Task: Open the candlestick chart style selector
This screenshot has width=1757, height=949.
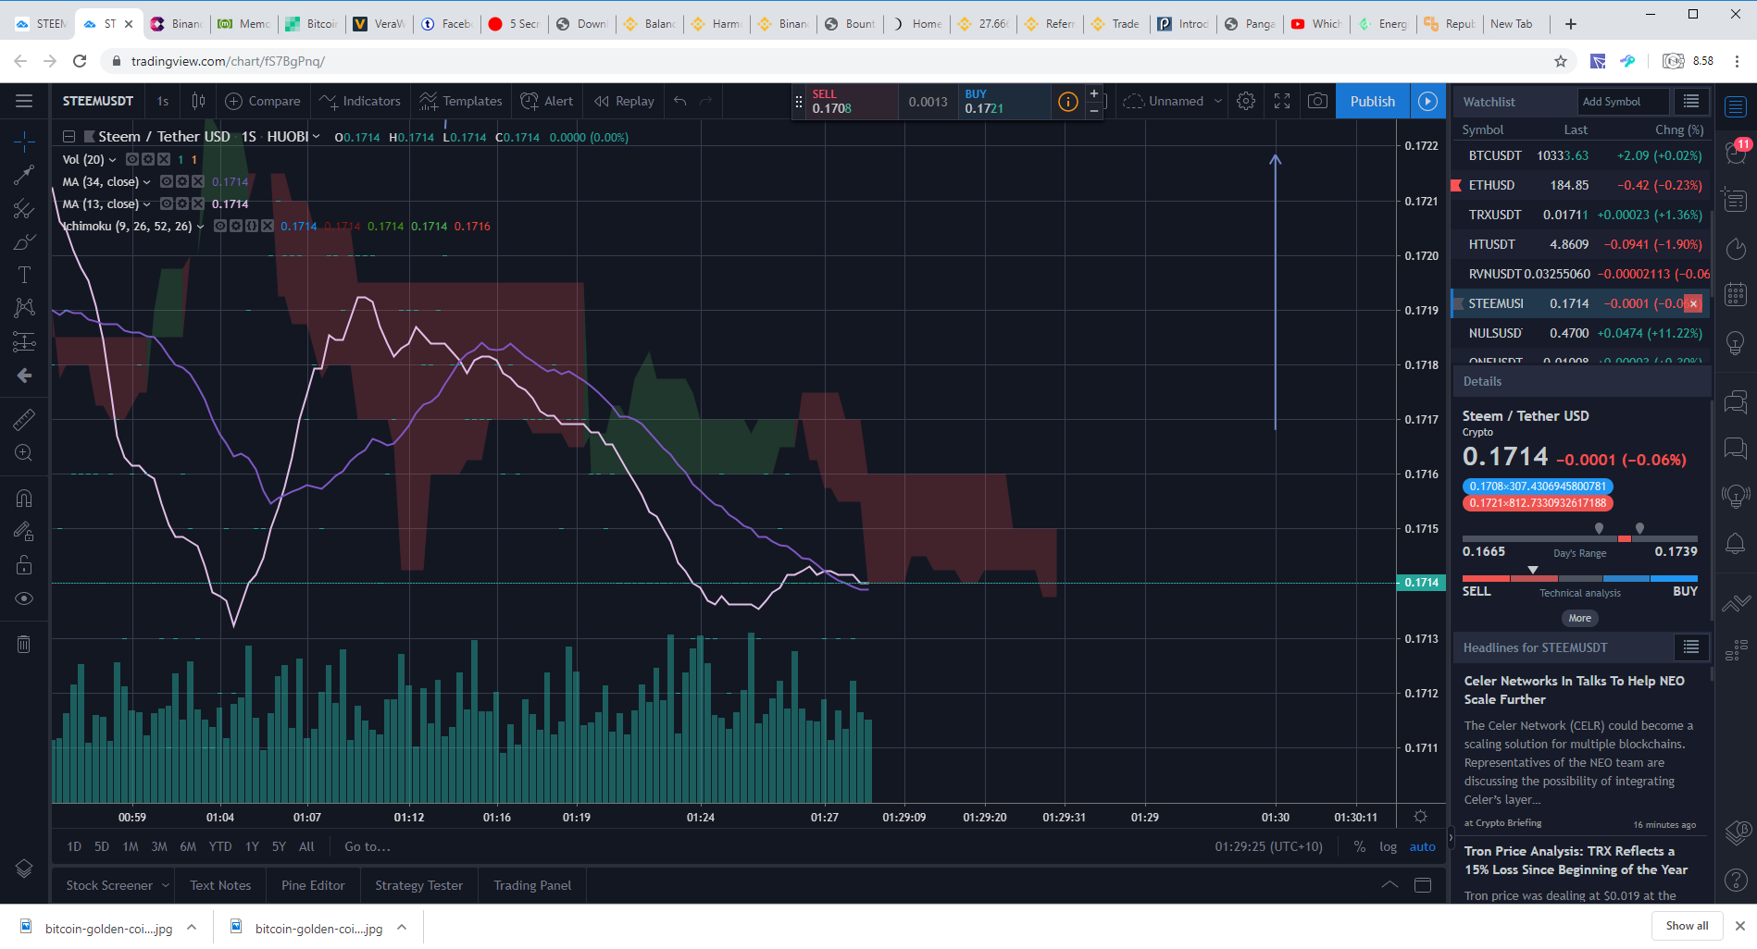Action: coord(198,101)
